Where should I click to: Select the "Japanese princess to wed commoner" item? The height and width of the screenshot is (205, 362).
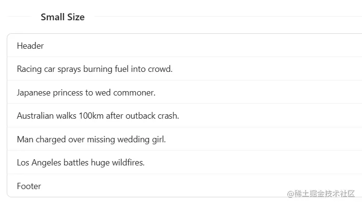tap(86, 93)
